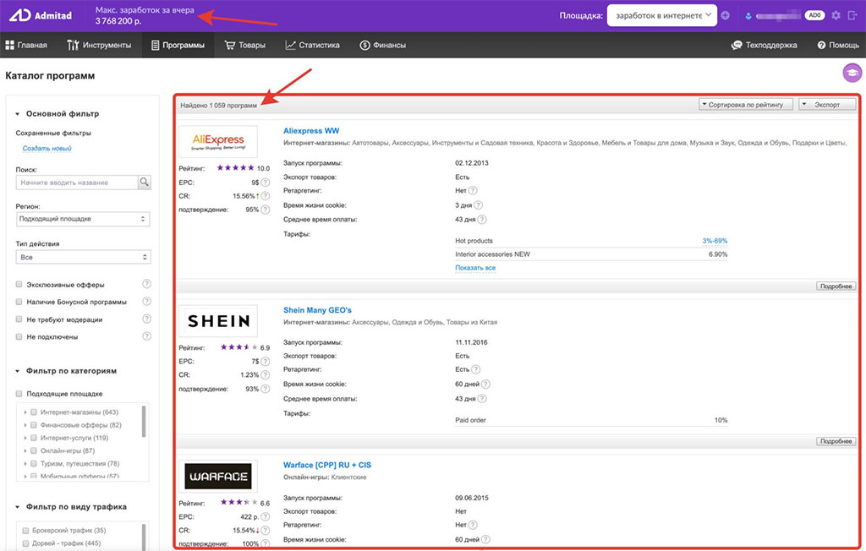866x551 pixels.
Task: Check the Не требуют модерации option
Action: (x=19, y=319)
